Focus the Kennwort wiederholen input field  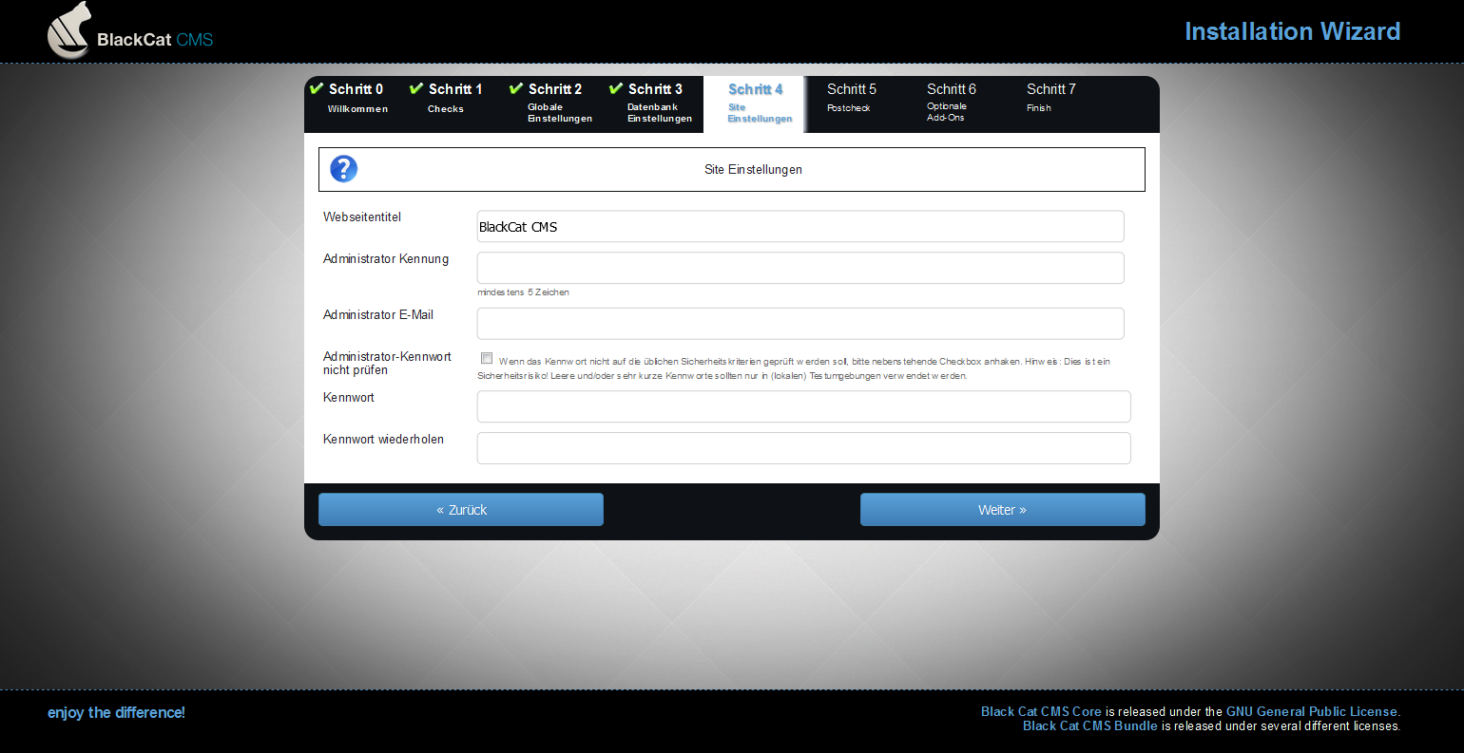[x=804, y=448]
